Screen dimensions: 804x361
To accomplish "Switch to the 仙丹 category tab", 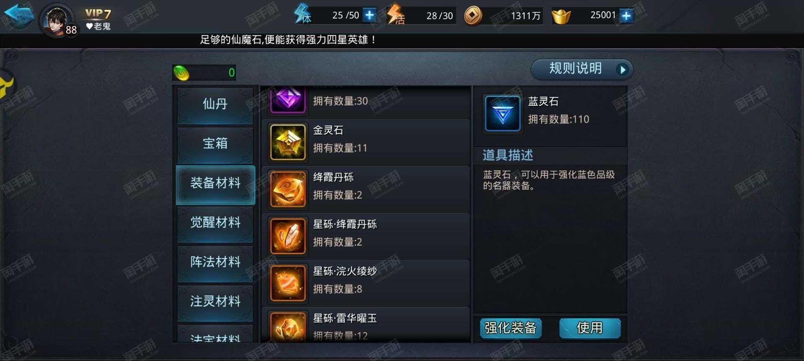I will [215, 104].
